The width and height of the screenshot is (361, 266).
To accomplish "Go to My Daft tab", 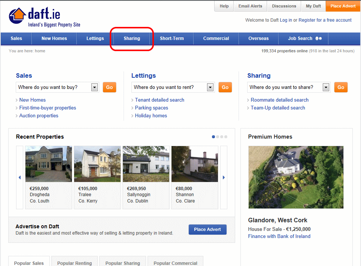I will pos(313,6).
